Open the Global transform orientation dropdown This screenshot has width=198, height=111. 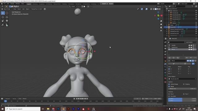[x=73, y=6]
